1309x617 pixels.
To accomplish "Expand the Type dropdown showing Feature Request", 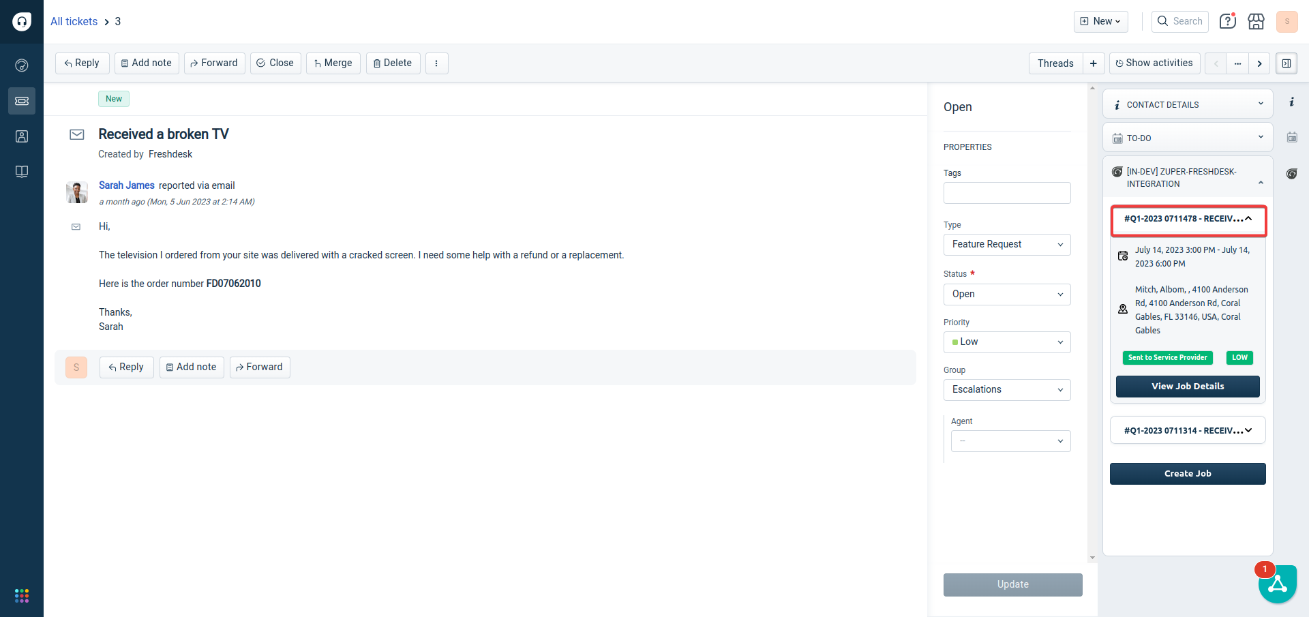I will (x=1007, y=245).
